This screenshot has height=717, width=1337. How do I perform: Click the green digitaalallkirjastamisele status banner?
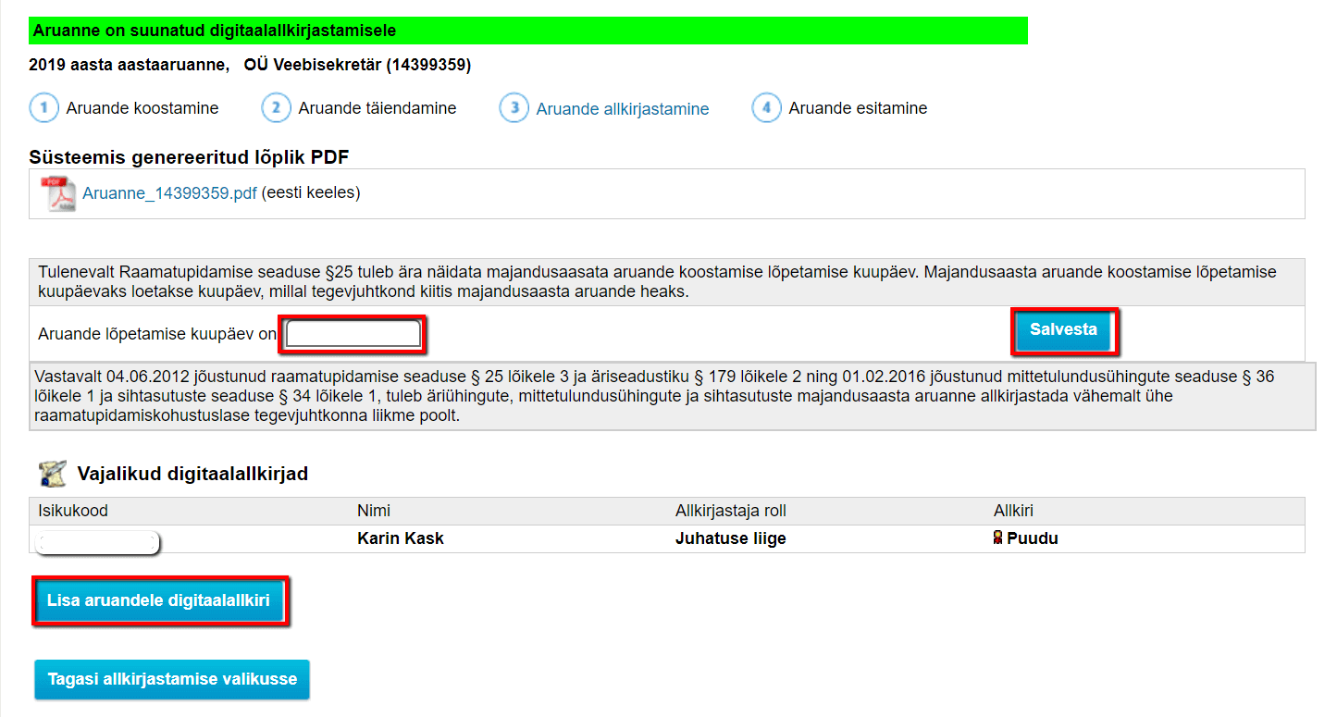coord(528,31)
